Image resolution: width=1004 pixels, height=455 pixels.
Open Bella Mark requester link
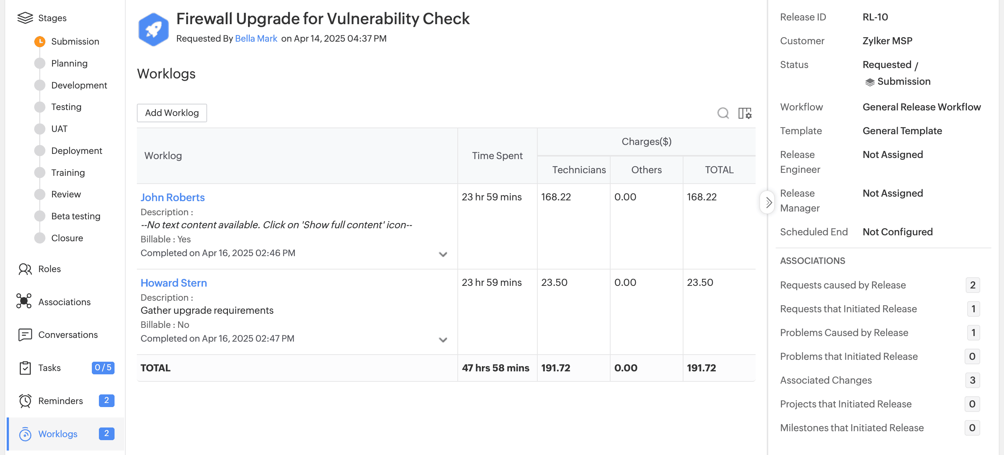click(x=256, y=39)
